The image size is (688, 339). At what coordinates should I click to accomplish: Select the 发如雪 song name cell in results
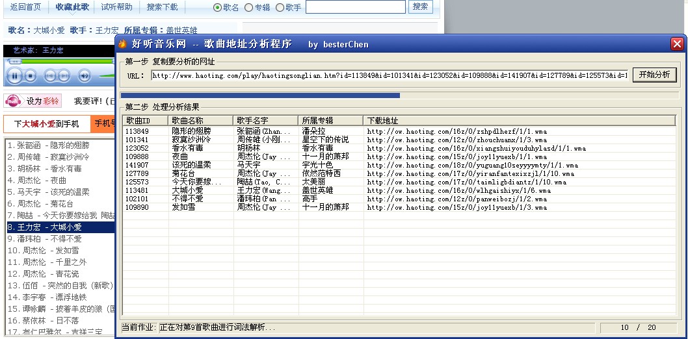pyautogui.click(x=183, y=207)
